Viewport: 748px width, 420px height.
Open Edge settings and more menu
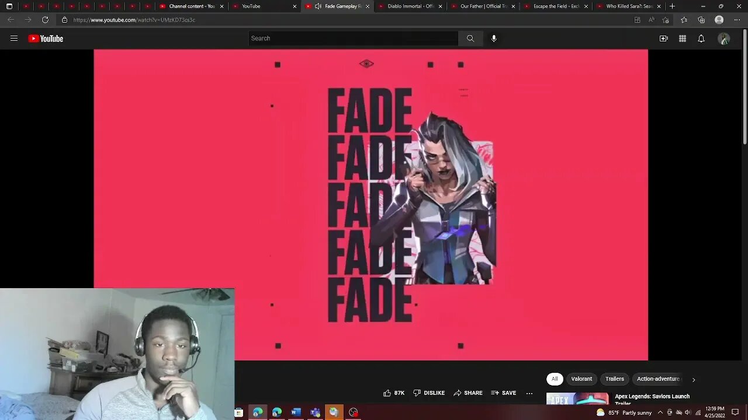click(736, 20)
